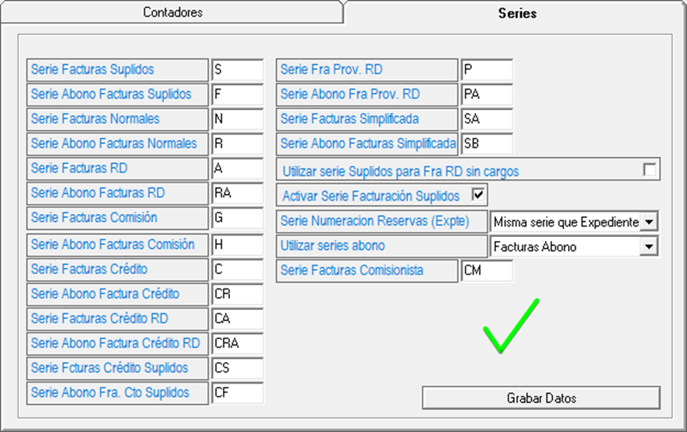687x432 pixels.
Task: Focus Serie Facturas Comisión input
Action: [x=236, y=218]
